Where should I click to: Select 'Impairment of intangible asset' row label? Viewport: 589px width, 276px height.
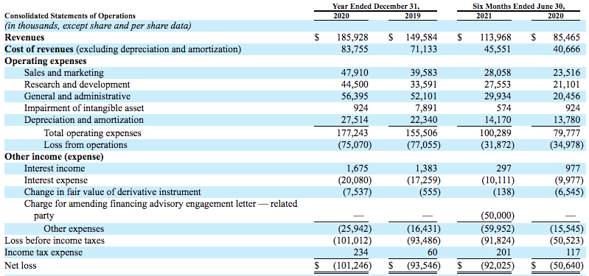click(84, 108)
